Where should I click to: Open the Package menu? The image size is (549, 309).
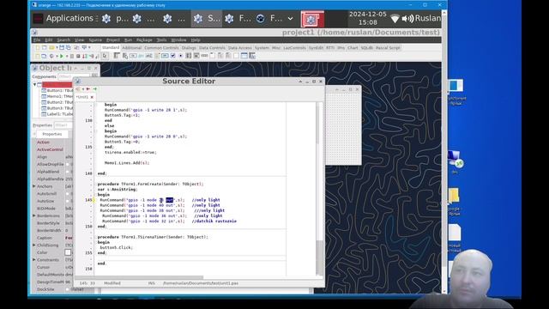144,40
